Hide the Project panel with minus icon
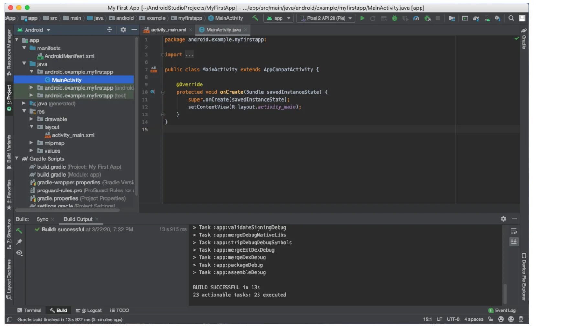The image size is (581, 327). (134, 30)
